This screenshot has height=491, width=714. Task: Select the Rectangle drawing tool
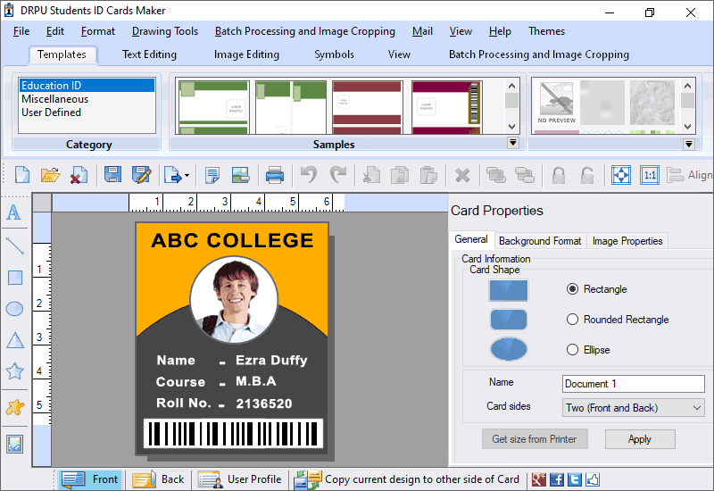coord(15,278)
